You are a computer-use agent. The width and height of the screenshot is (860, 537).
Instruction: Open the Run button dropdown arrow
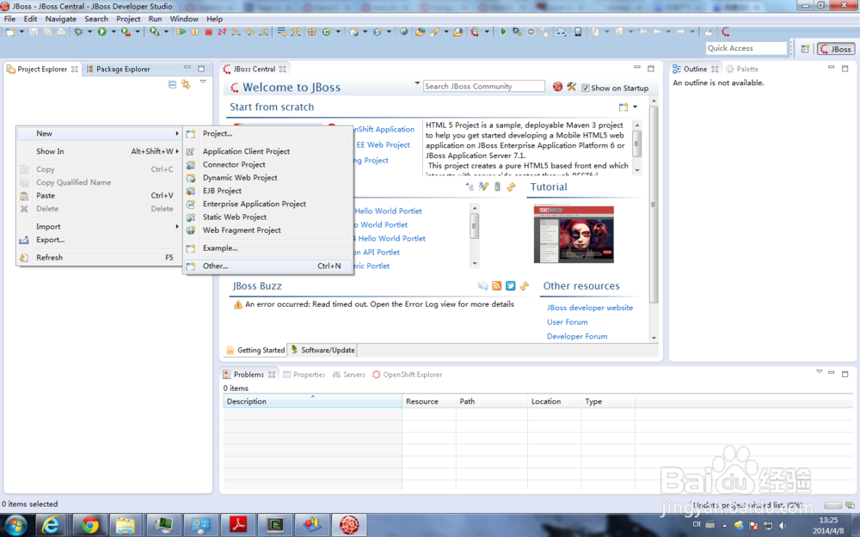114,32
